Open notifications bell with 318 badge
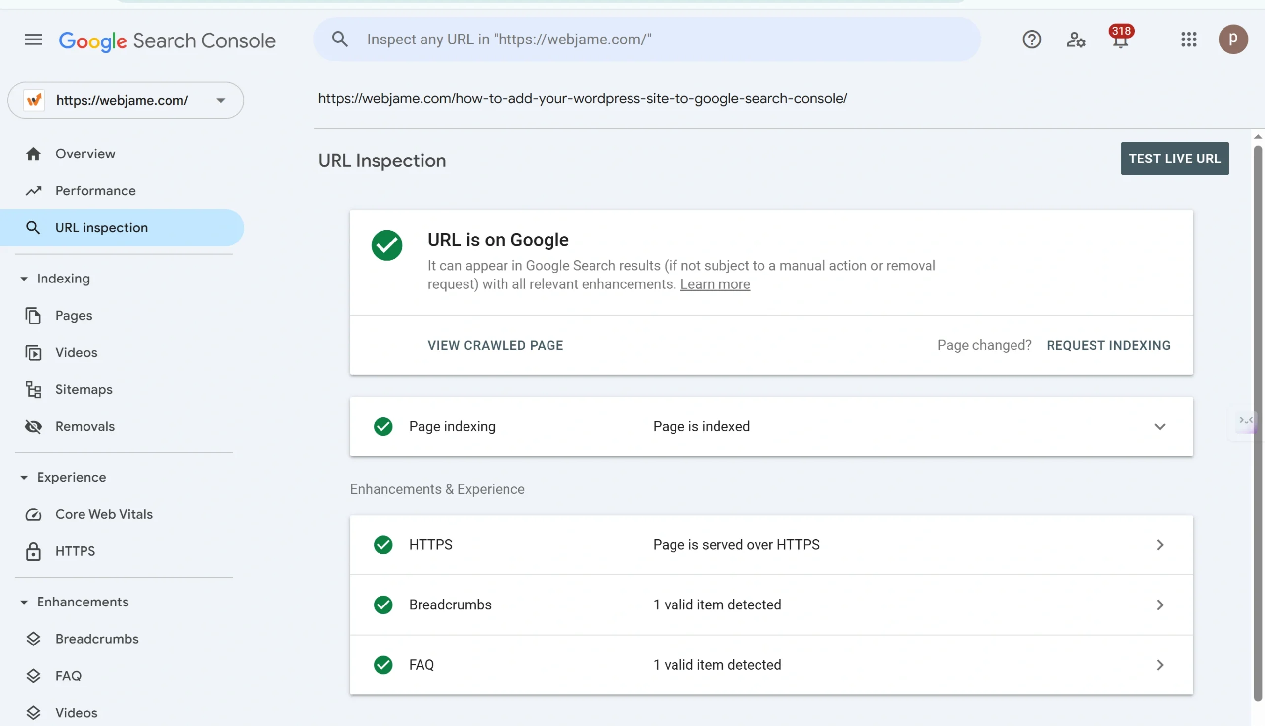The width and height of the screenshot is (1265, 726). [1121, 37]
